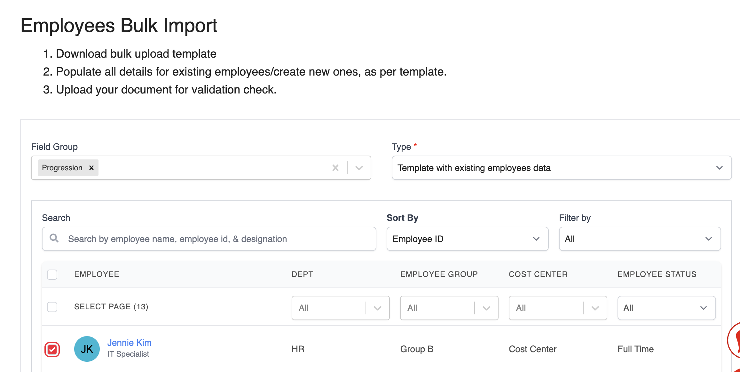Viewport: 740px width, 372px height.
Task: Remove the Progression tag from Field Group
Action: [91, 168]
